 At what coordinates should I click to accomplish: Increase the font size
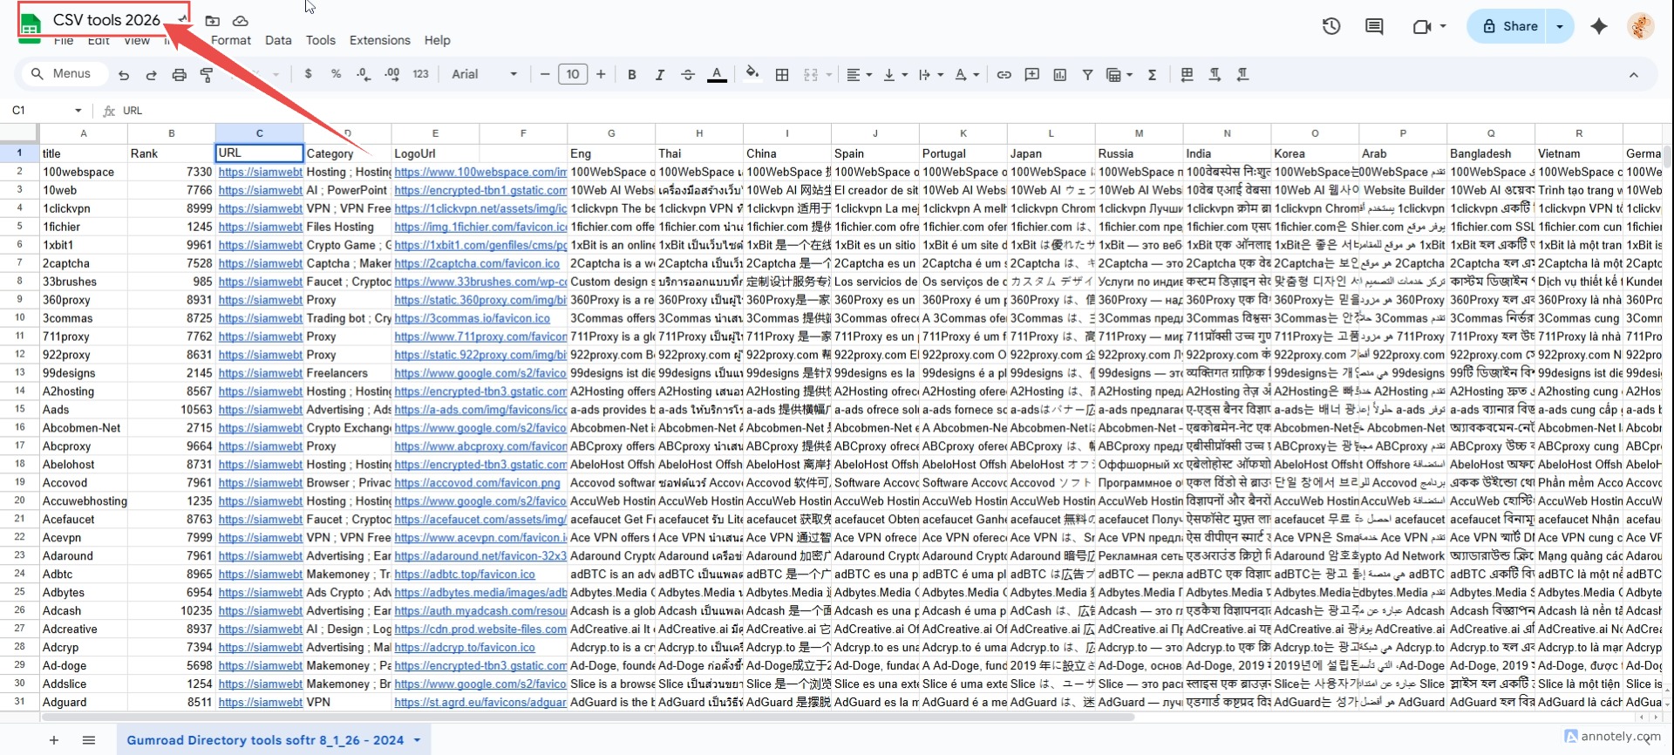[x=601, y=75]
